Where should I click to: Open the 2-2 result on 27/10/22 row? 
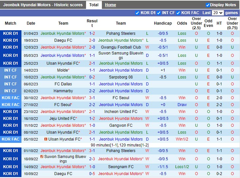pos(92,105)
